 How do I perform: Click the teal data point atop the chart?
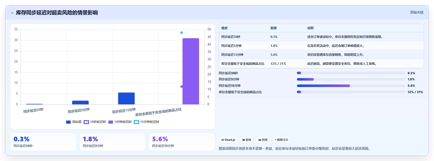tap(181, 33)
